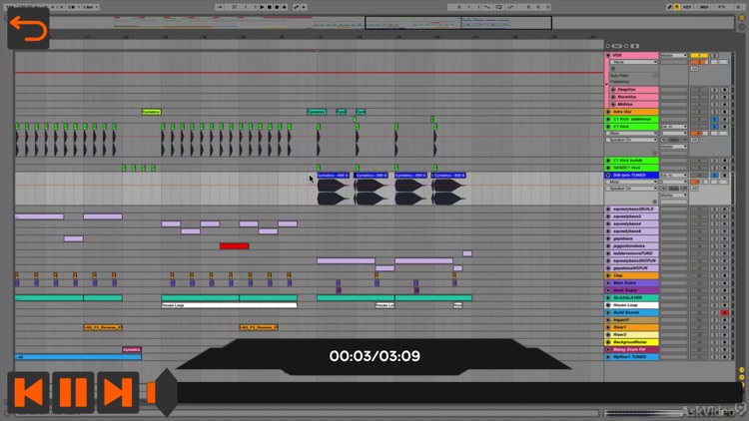Click C1 Kick 'In' monitor button
This screenshot has height=421, width=749.
[x=664, y=140]
